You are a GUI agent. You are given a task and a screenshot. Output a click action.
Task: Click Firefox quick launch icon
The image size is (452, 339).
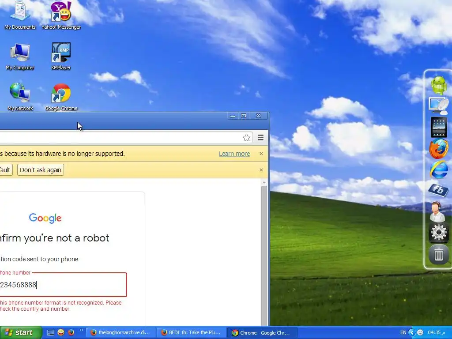click(71, 333)
